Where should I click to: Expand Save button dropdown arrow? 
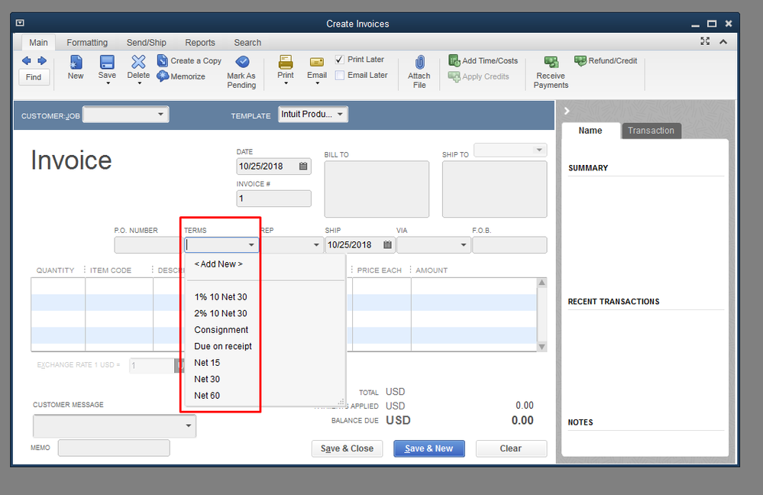(108, 84)
